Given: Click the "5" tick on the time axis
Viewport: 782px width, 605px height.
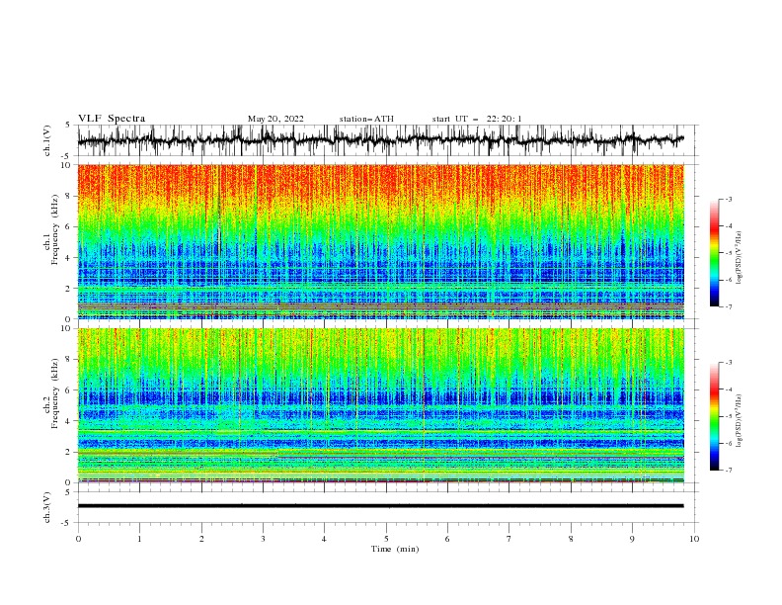Looking at the screenshot, I should pyautogui.click(x=386, y=539).
